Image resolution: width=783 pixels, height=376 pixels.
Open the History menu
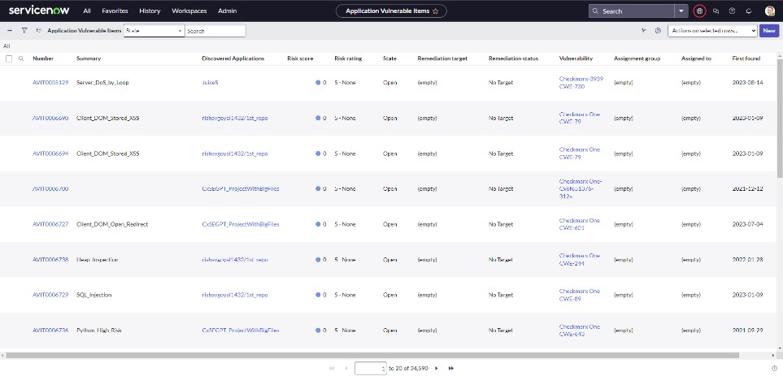point(150,11)
